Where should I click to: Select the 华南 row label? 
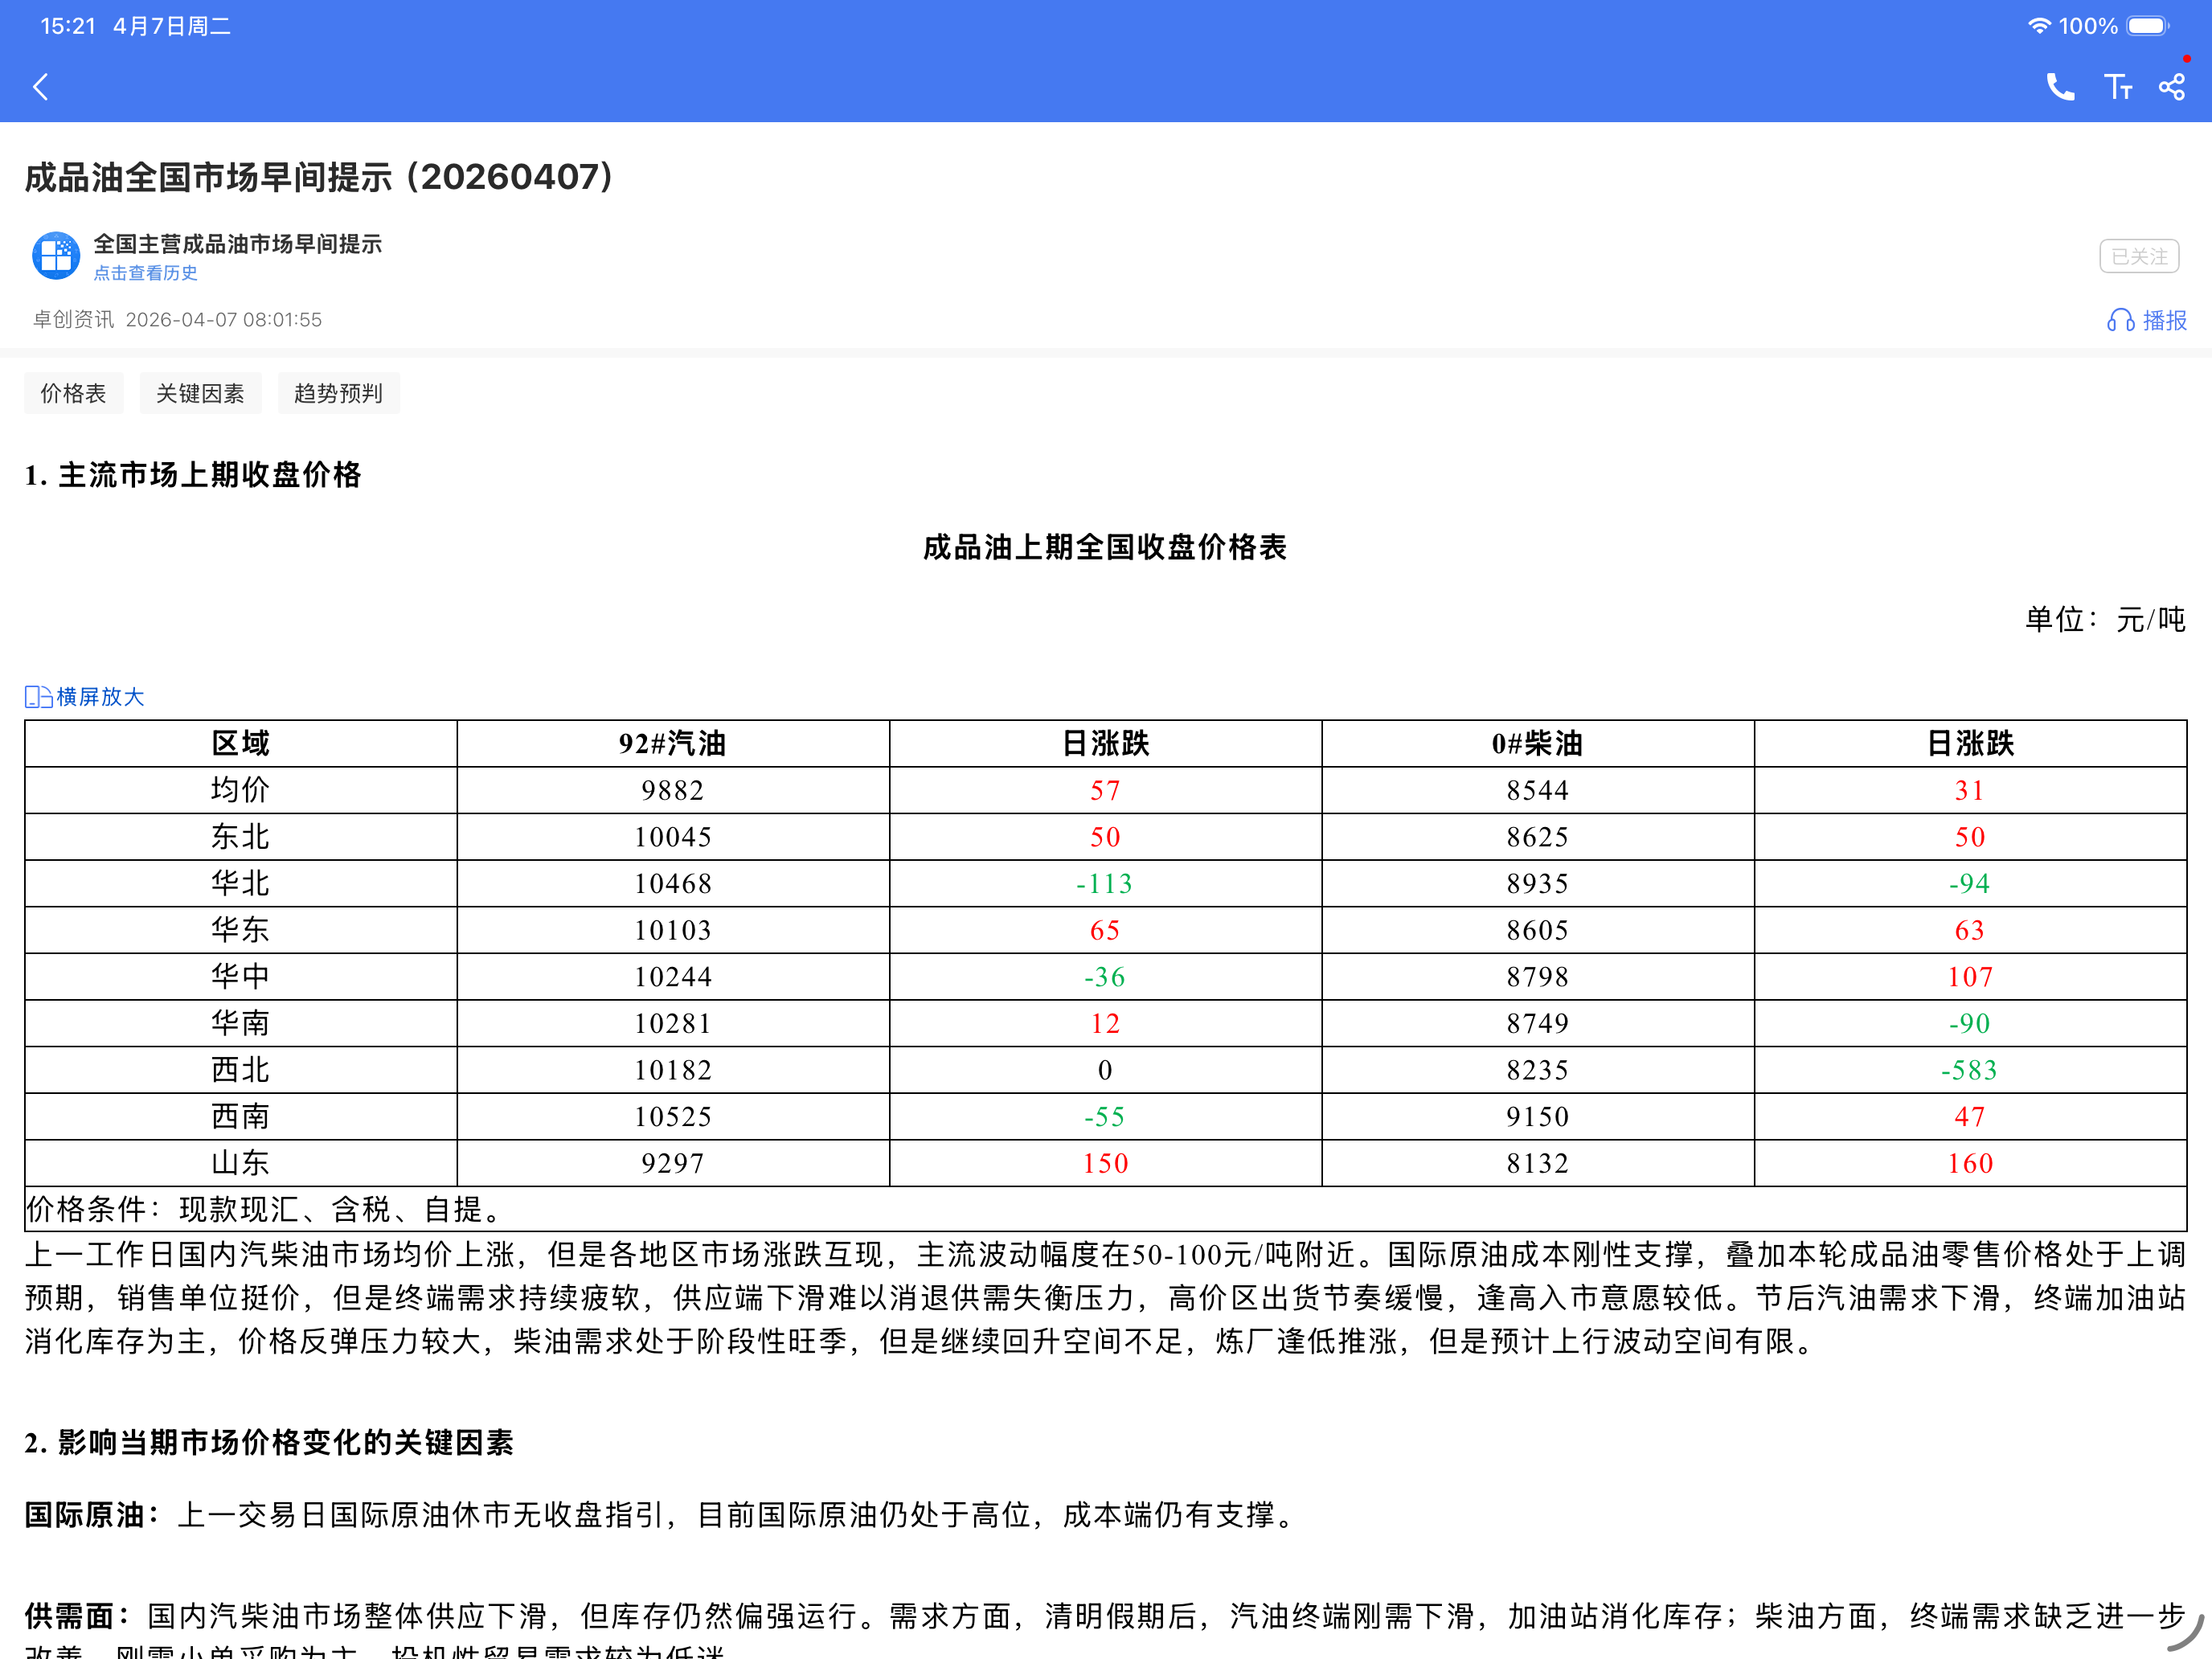coord(241,1023)
